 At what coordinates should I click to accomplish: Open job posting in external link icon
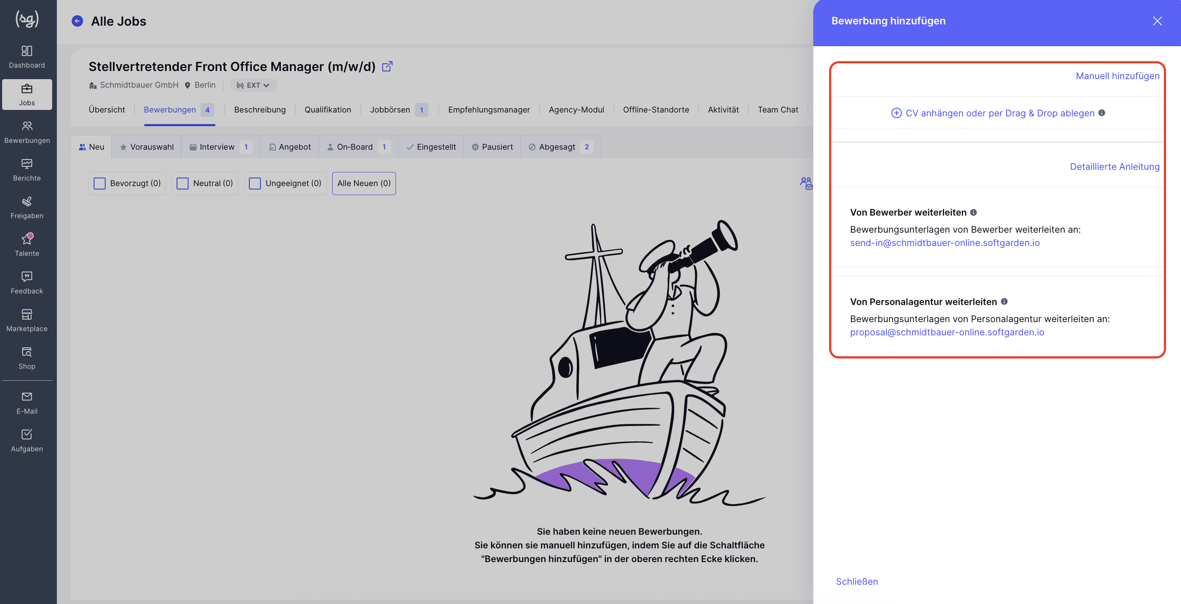click(387, 66)
